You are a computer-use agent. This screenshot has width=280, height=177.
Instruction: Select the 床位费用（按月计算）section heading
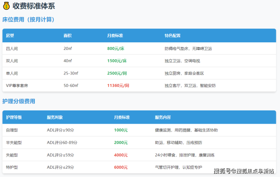[29, 20]
